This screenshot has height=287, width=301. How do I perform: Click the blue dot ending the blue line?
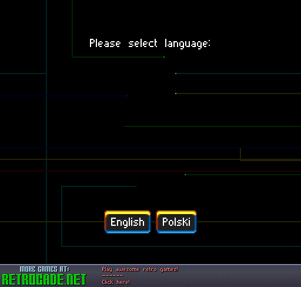128,96
